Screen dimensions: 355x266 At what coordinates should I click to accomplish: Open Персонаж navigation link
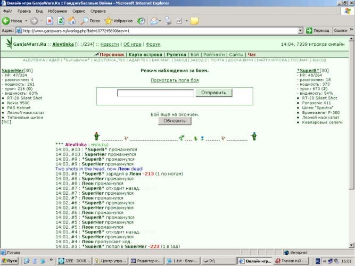[112, 55]
